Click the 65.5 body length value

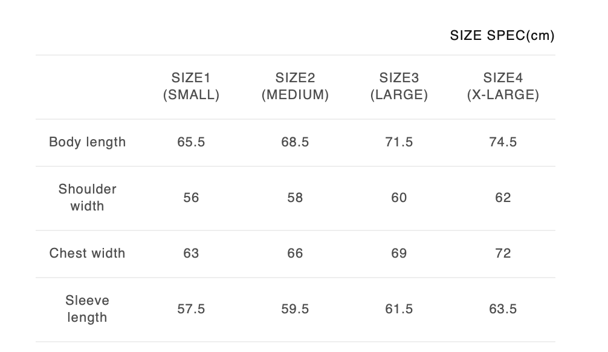(191, 142)
